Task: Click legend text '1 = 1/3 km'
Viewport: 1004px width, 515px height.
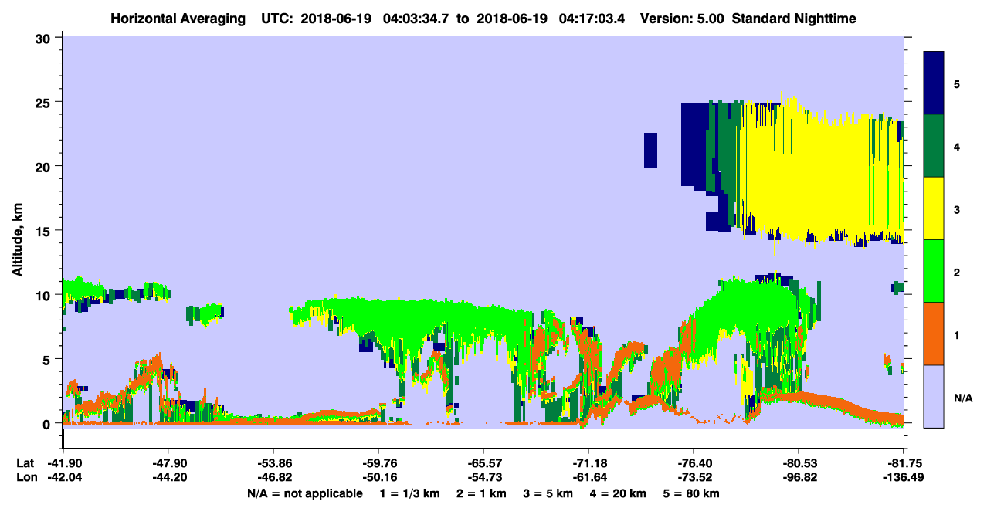Action: (x=410, y=493)
